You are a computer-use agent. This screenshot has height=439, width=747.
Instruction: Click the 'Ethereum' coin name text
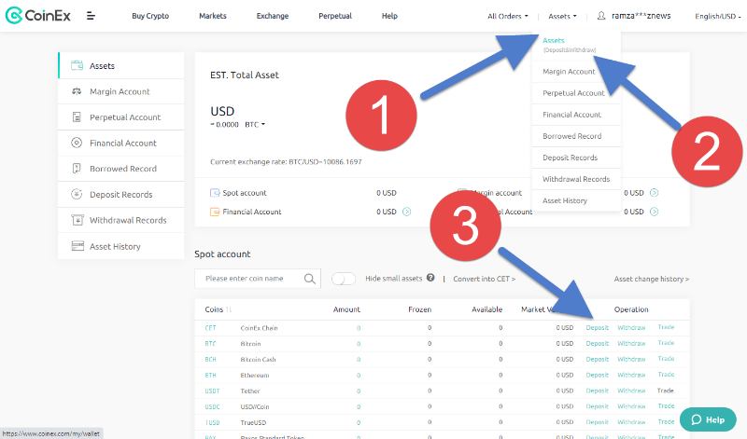[x=254, y=376]
